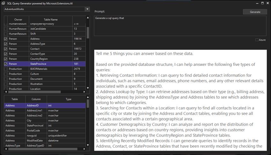Sort tables by the Owner header
Image resolution: width=271 pixels, height=155 pixels.
[x=18, y=19]
